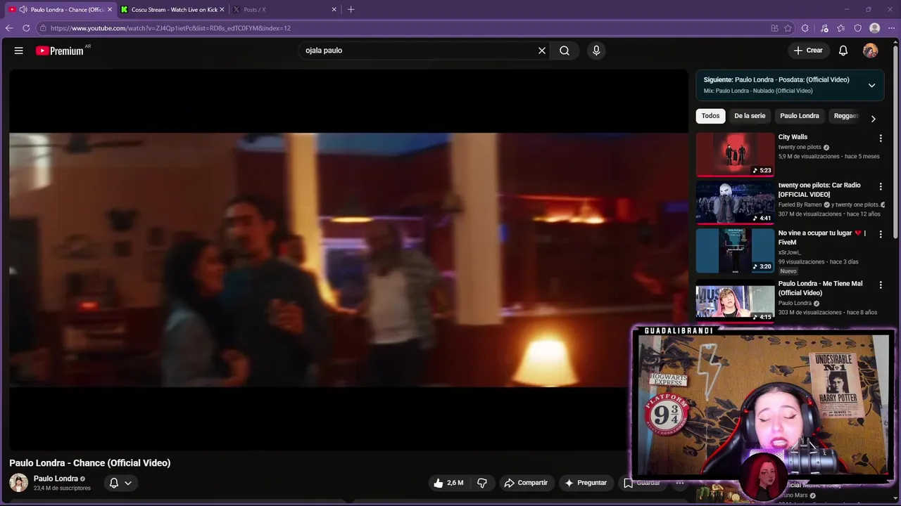
Task: Open No vine a ocupar thumbnail
Action: pos(735,249)
